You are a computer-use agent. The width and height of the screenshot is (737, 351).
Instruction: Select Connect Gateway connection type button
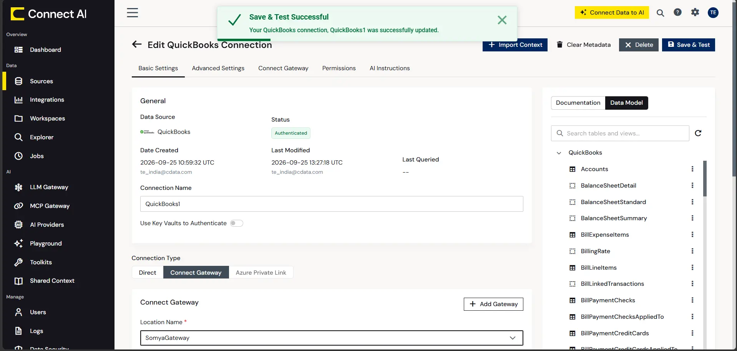(x=196, y=272)
